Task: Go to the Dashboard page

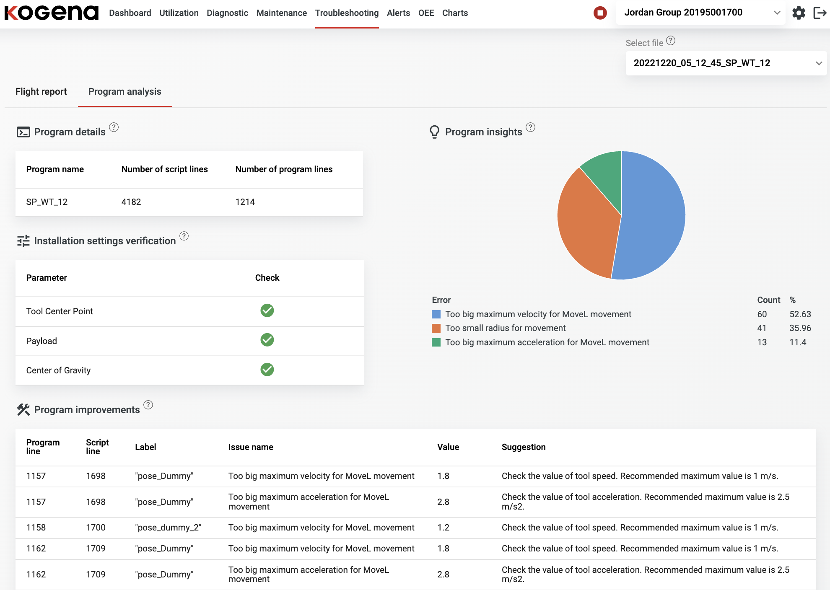Action: [130, 13]
